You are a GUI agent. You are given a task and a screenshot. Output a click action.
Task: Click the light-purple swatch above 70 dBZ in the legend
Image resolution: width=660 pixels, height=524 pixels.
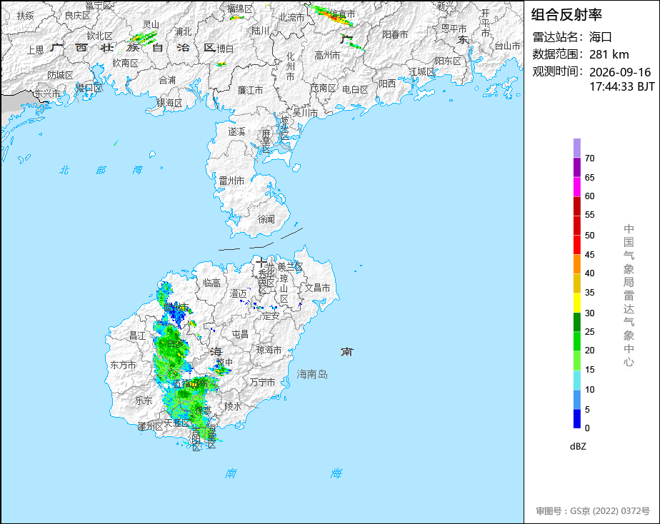click(576, 148)
